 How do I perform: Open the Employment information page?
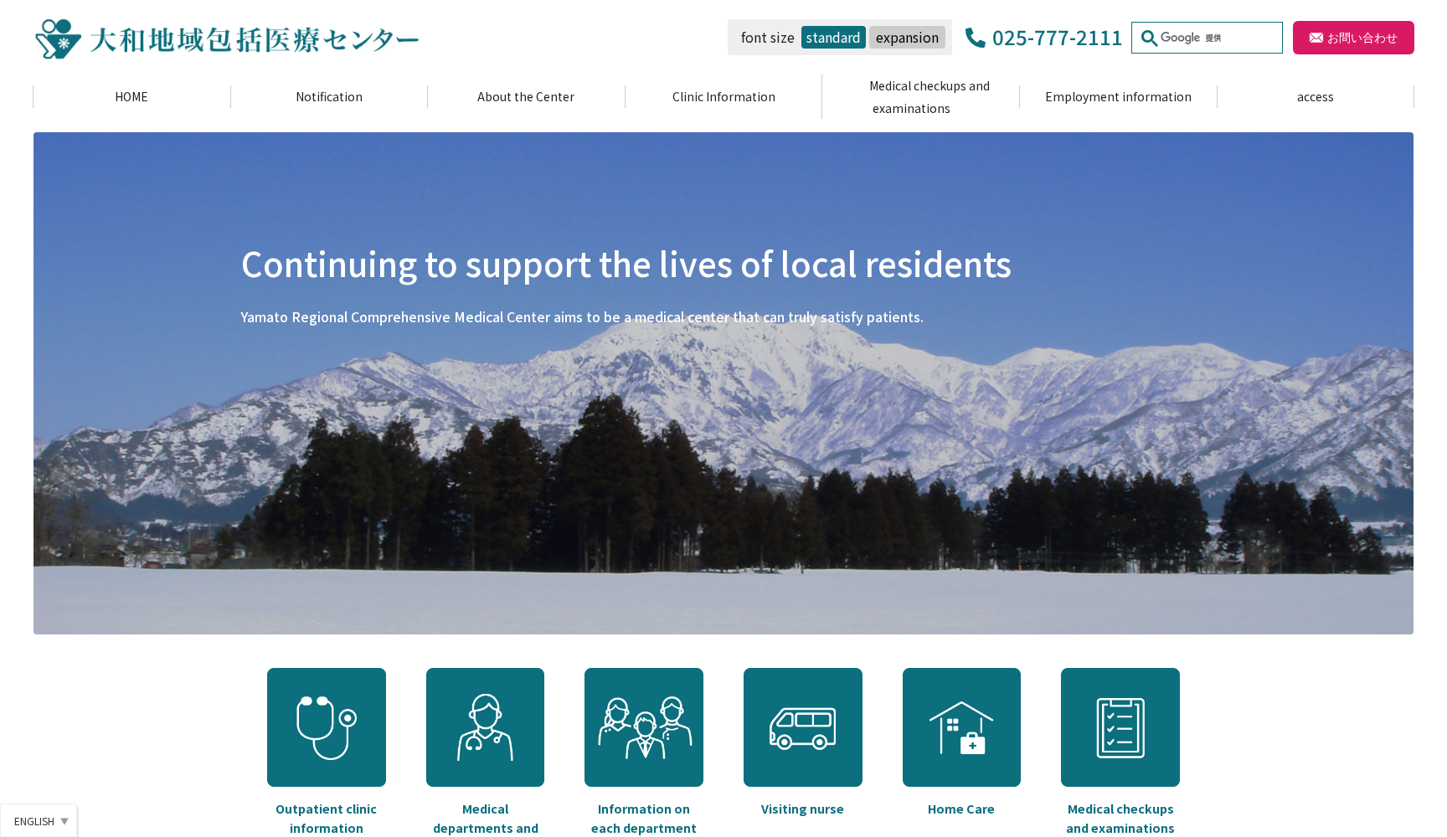pos(1118,97)
